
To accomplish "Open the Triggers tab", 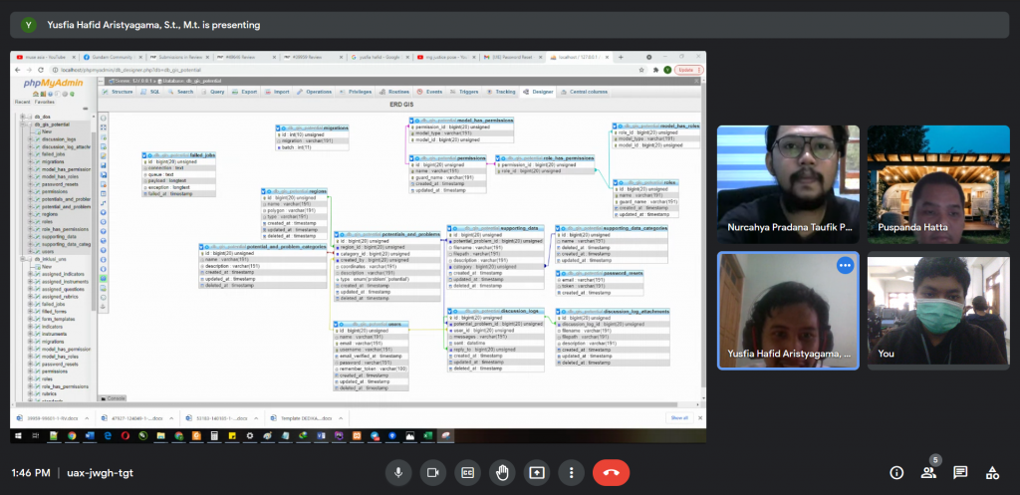I will [464, 92].
